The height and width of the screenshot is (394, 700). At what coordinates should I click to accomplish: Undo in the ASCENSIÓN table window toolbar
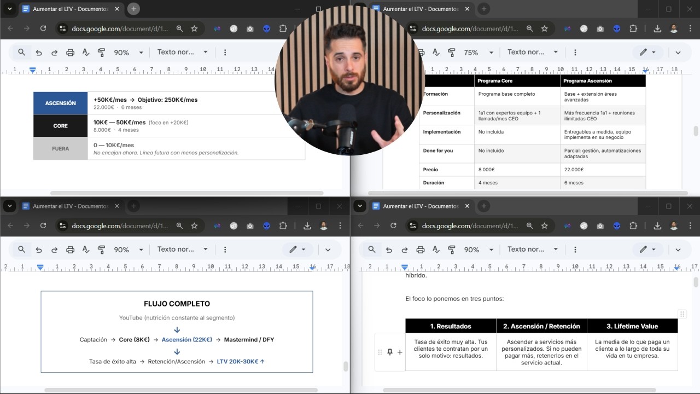[x=39, y=53]
